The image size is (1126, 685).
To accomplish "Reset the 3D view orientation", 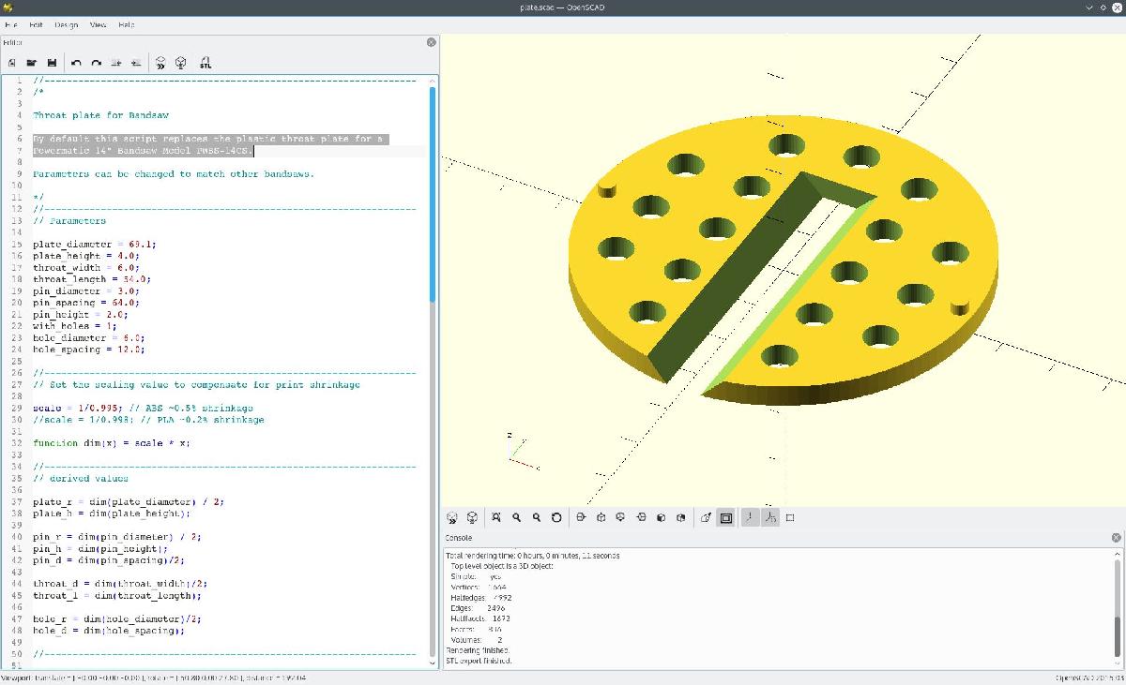I will [556, 517].
